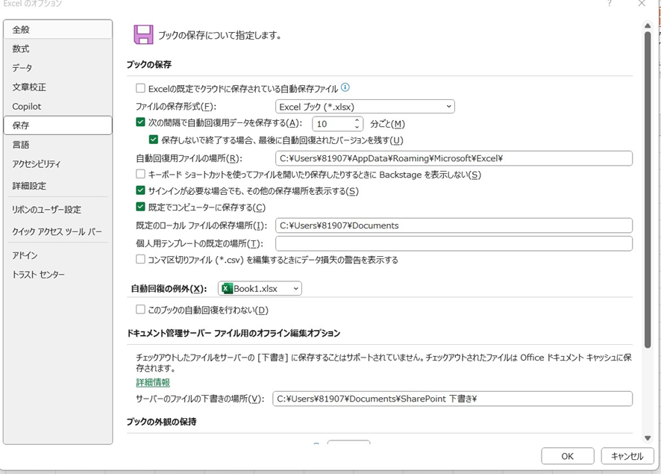This screenshot has width=661, height=474.
Task: Confirm settings with the OK button
Action: coord(568,456)
